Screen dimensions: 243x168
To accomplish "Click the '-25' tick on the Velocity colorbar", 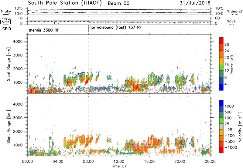I will pyautogui.click(x=228, y=130).
